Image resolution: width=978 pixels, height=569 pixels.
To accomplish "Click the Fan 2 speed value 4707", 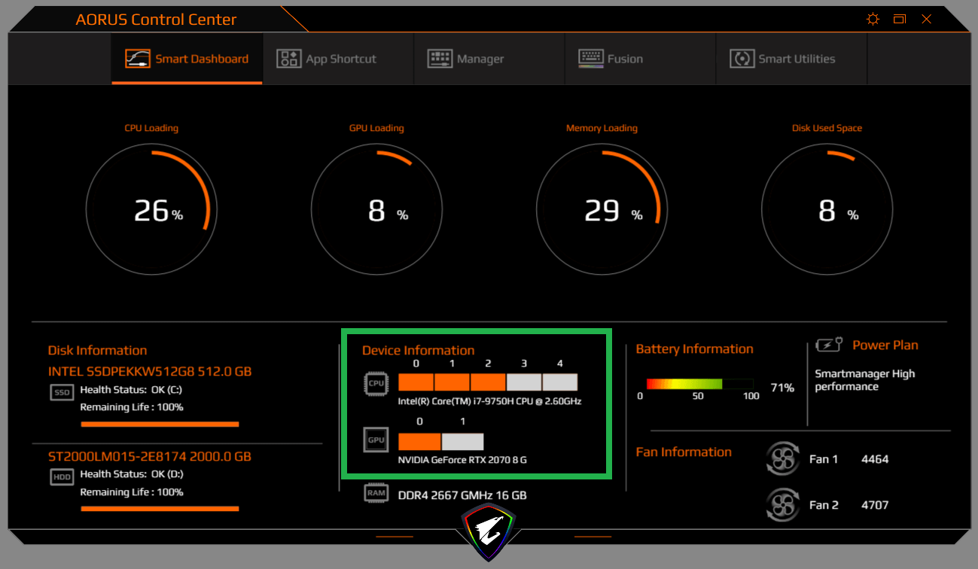I will click(875, 505).
